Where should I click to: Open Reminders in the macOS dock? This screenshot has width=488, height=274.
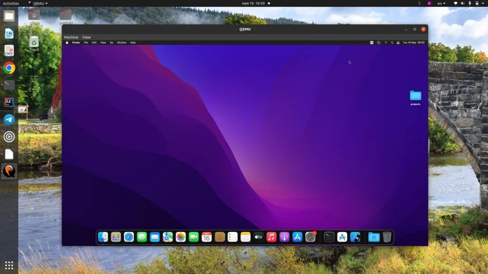(x=232, y=237)
